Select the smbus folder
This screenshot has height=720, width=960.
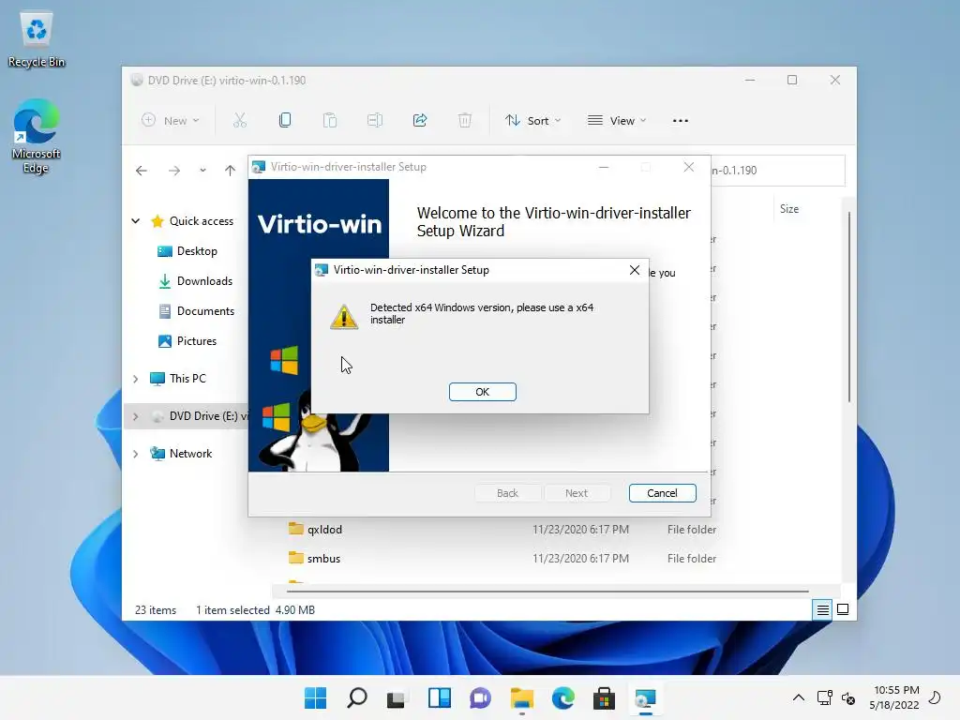point(323,559)
